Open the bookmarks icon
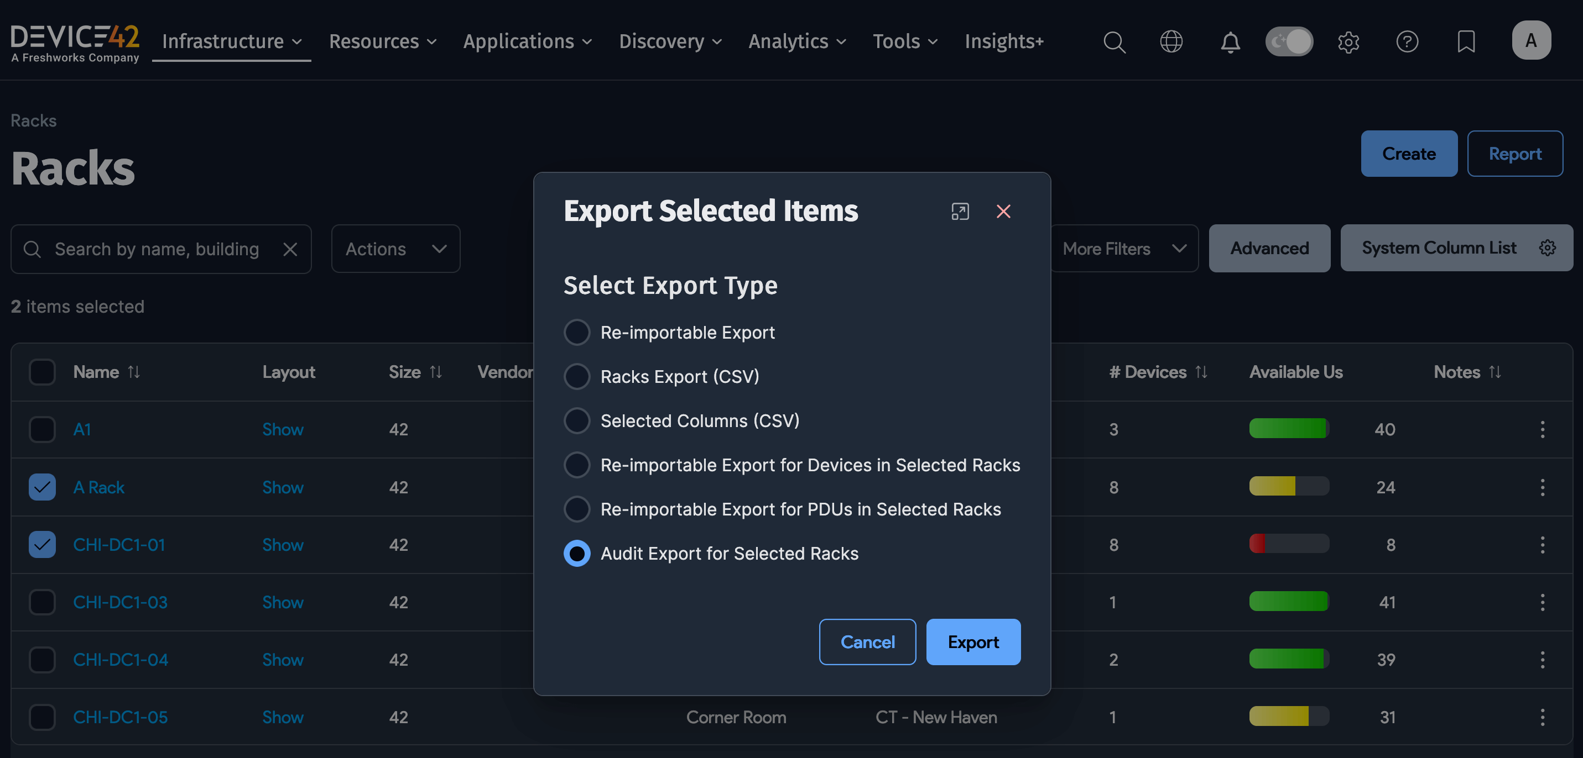The image size is (1583, 758). click(x=1466, y=42)
